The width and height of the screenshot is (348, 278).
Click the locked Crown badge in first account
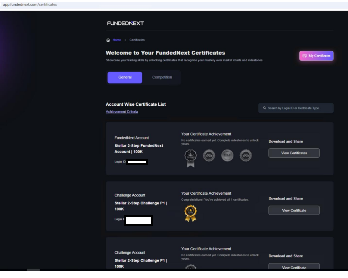point(190,157)
